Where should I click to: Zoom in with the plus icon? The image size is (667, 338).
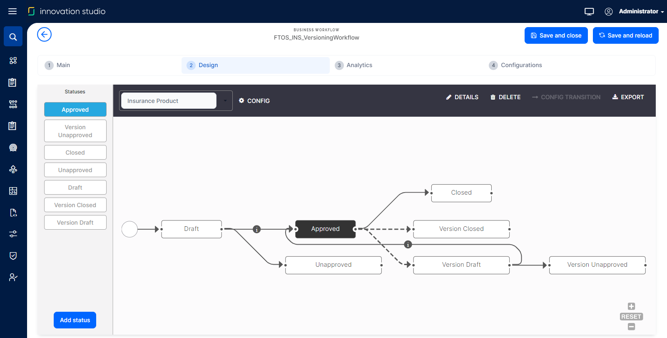coord(631,306)
